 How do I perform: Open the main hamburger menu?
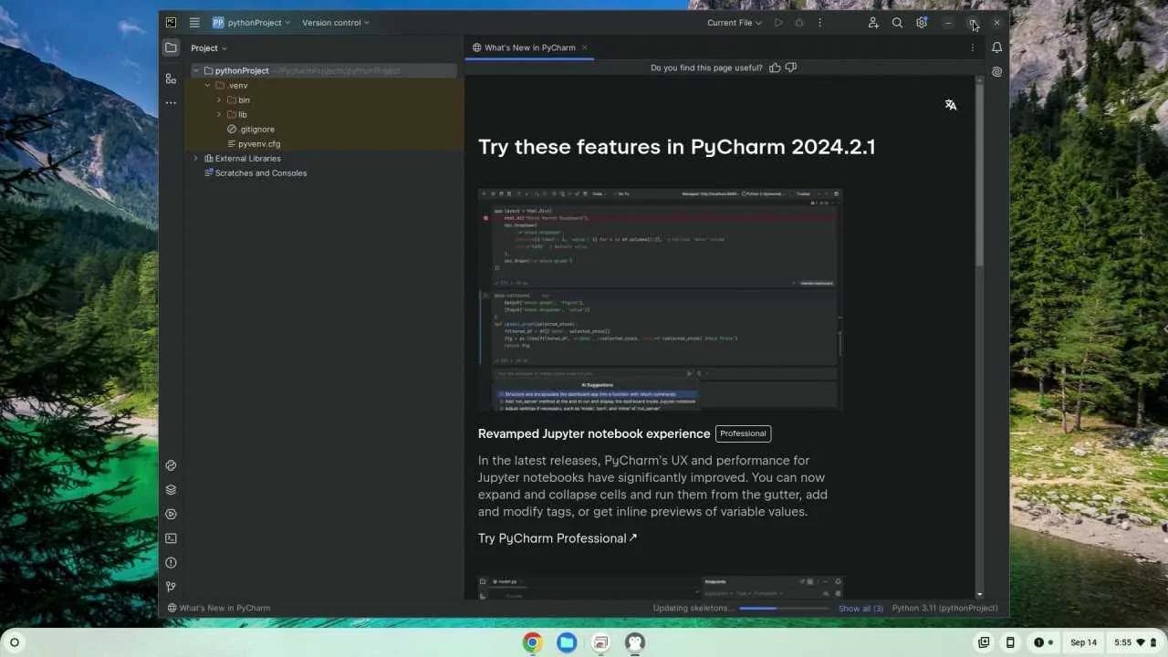point(194,23)
